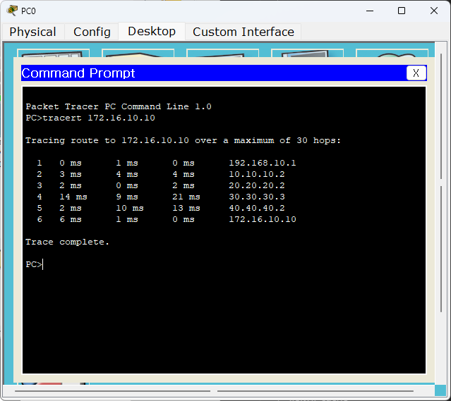Click the vertical scrollbar on the right
Screen dimensions: 451x401
coord(441,184)
